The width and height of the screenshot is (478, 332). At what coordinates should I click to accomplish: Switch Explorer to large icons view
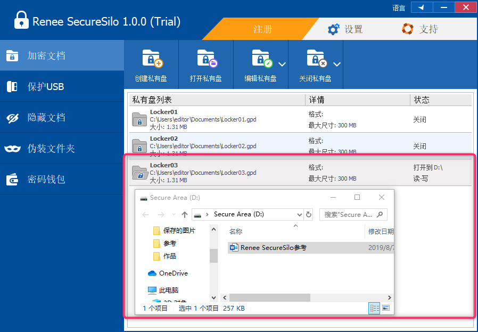[x=386, y=308]
